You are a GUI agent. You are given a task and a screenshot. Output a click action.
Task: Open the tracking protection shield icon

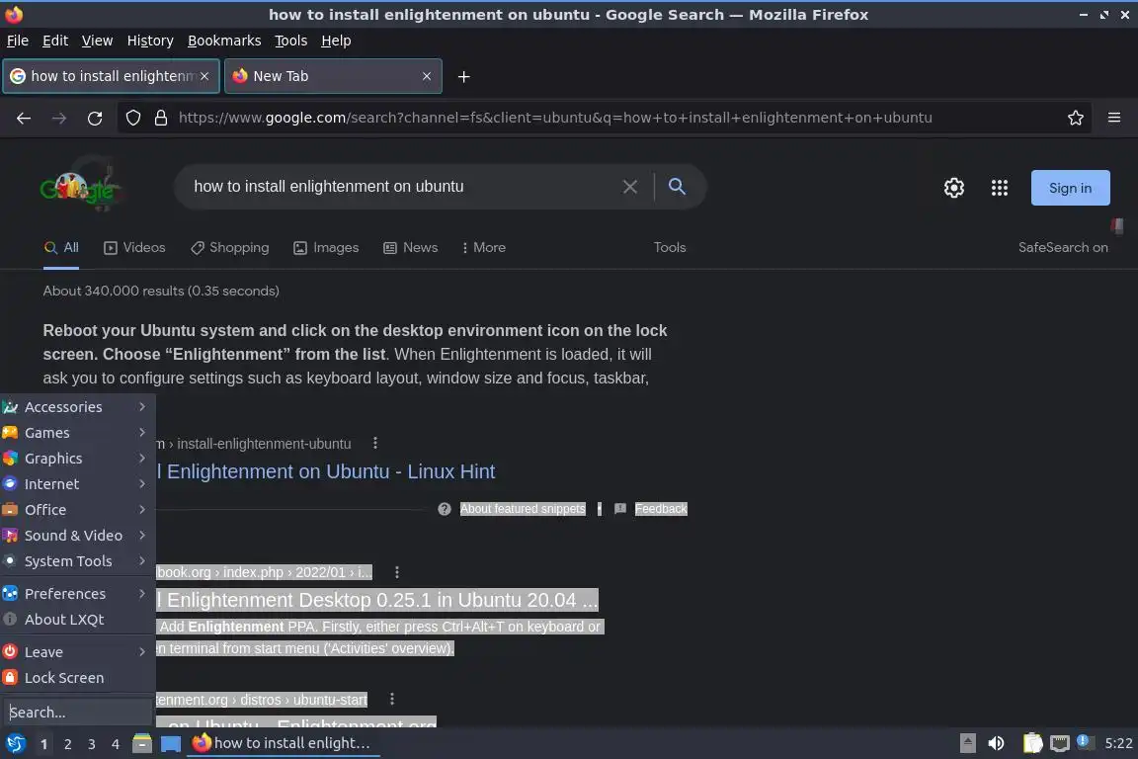tap(132, 118)
